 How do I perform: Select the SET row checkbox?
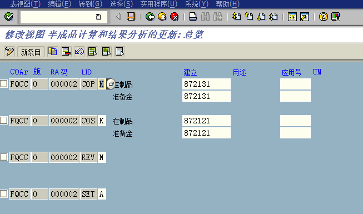pyautogui.click(x=4, y=193)
